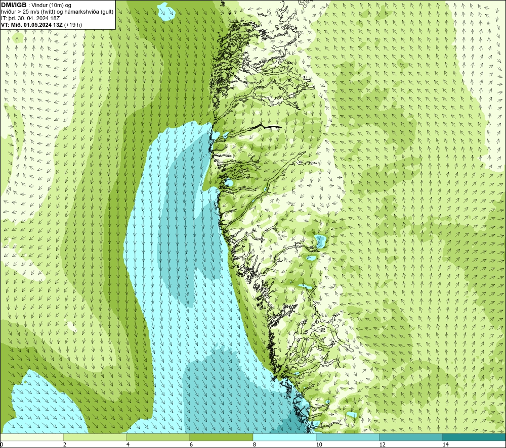Click the 6–8 m/s dark green swatch

(x=222, y=437)
